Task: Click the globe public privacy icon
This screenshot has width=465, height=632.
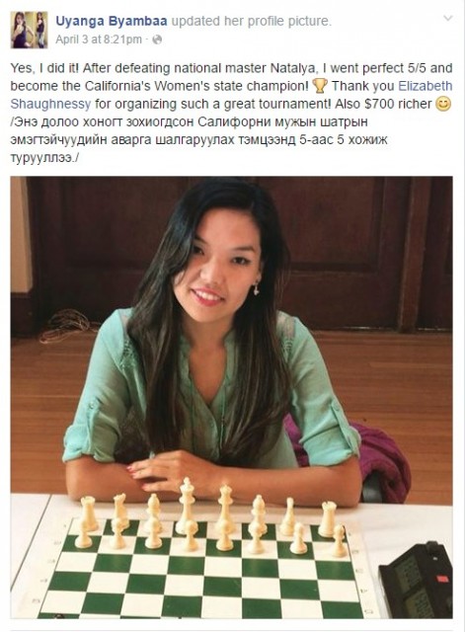Action: point(157,39)
